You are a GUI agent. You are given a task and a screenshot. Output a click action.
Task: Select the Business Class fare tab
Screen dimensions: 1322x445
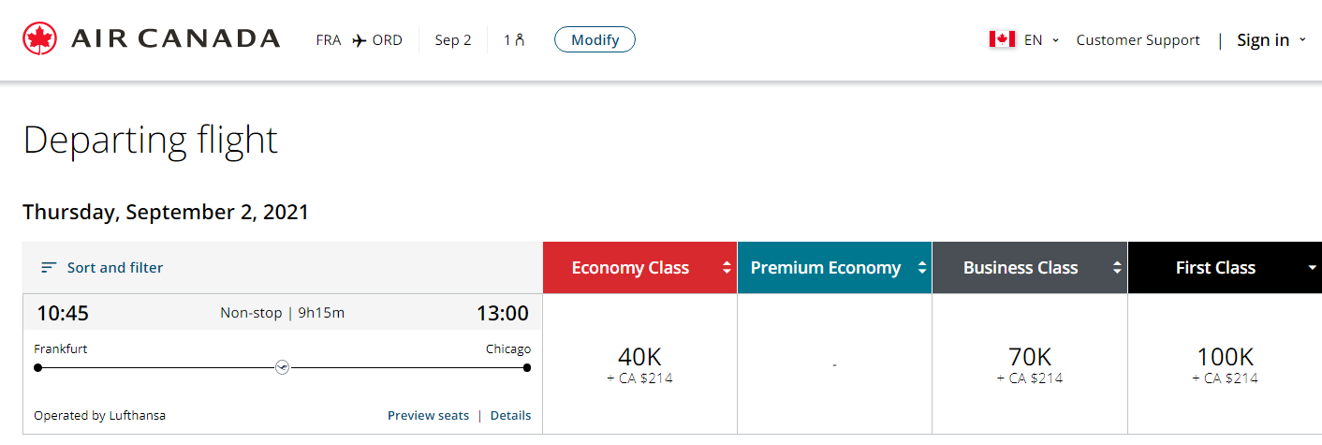pyautogui.click(x=1030, y=268)
